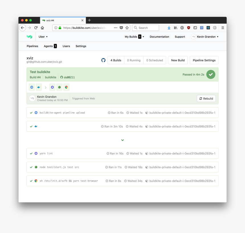Expand the yarn test-browser job row
Viewport: 245px width, 233px height.
[122, 181]
